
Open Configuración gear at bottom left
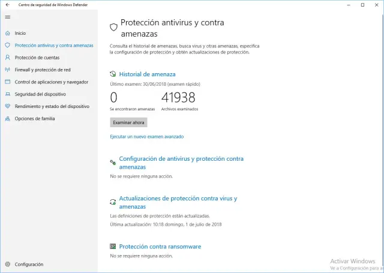[7, 264]
